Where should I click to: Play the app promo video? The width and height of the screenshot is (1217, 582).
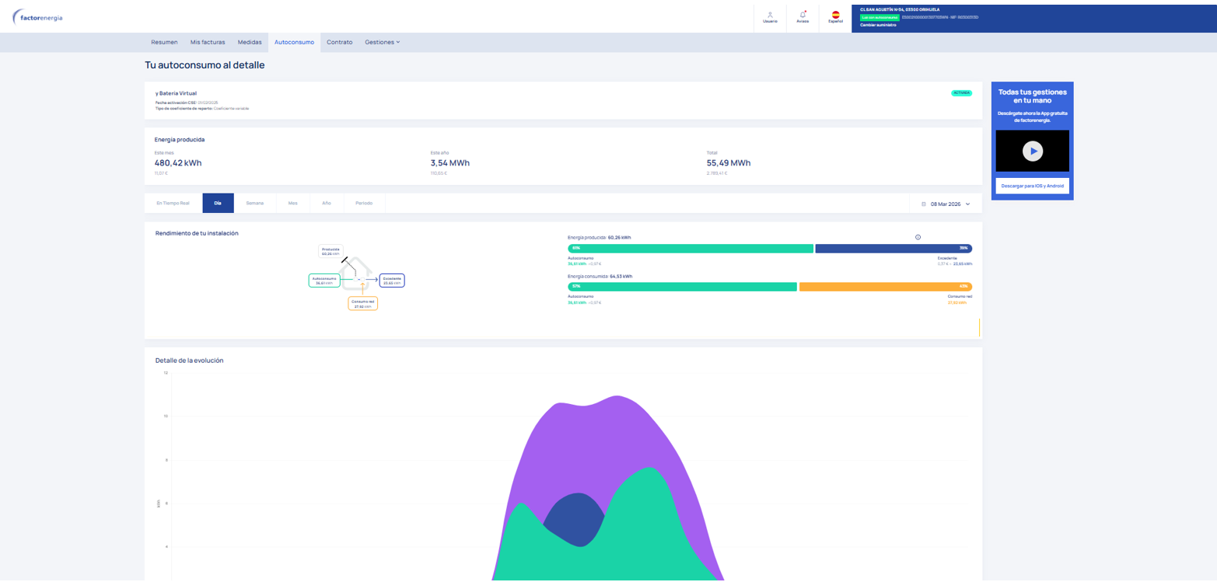[1032, 151]
